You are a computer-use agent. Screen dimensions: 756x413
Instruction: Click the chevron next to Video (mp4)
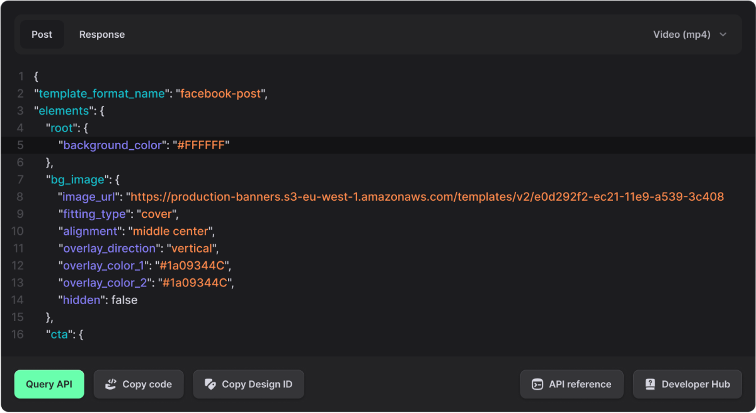[x=723, y=35]
